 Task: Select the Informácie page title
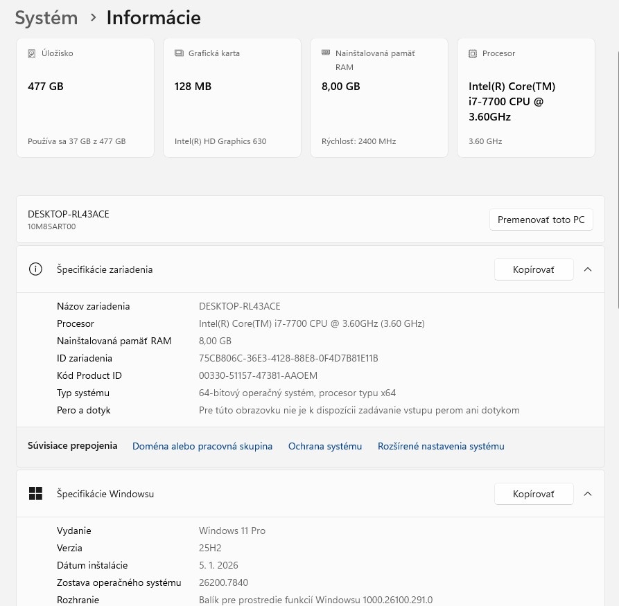(153, 17)
